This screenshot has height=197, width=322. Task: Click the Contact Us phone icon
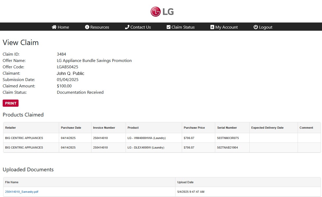pos(127,27)
